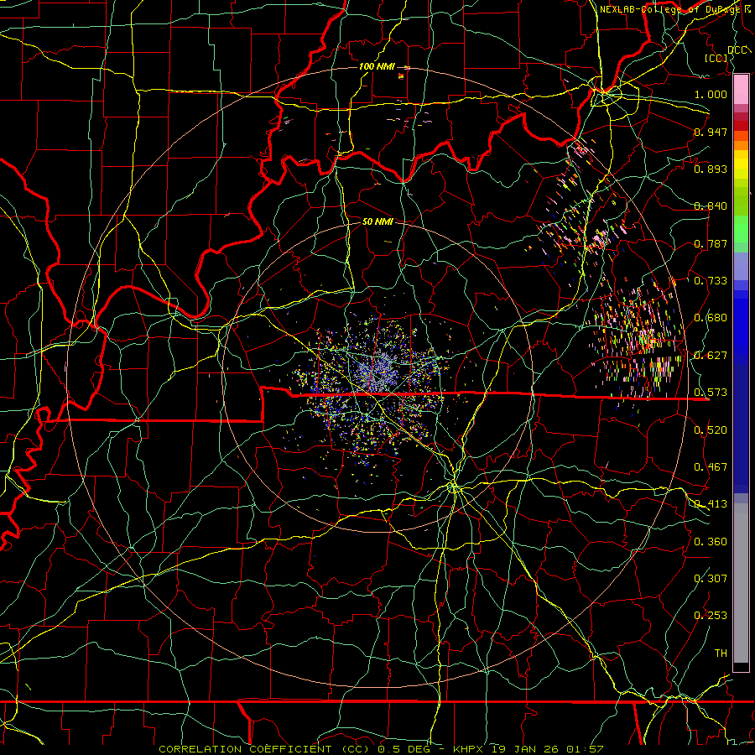Image resolution: width=755 pixels, height=755 pixels.
Task: Select the 0.307 scale label
Action: pos(711,579)
